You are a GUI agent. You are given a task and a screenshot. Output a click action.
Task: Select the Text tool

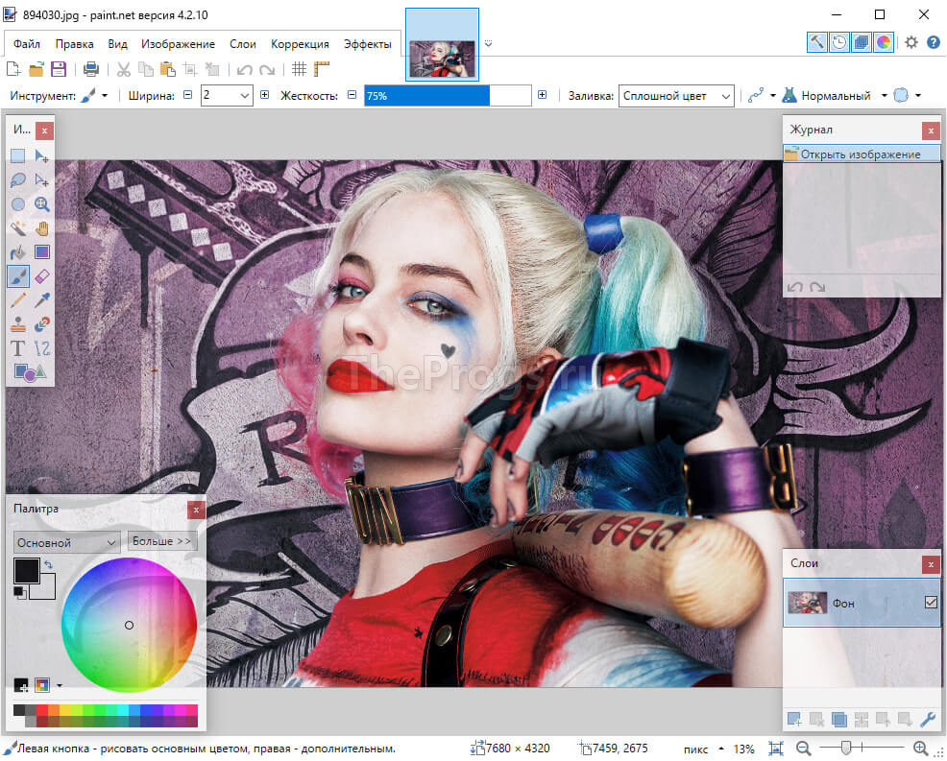pos(18,348)
